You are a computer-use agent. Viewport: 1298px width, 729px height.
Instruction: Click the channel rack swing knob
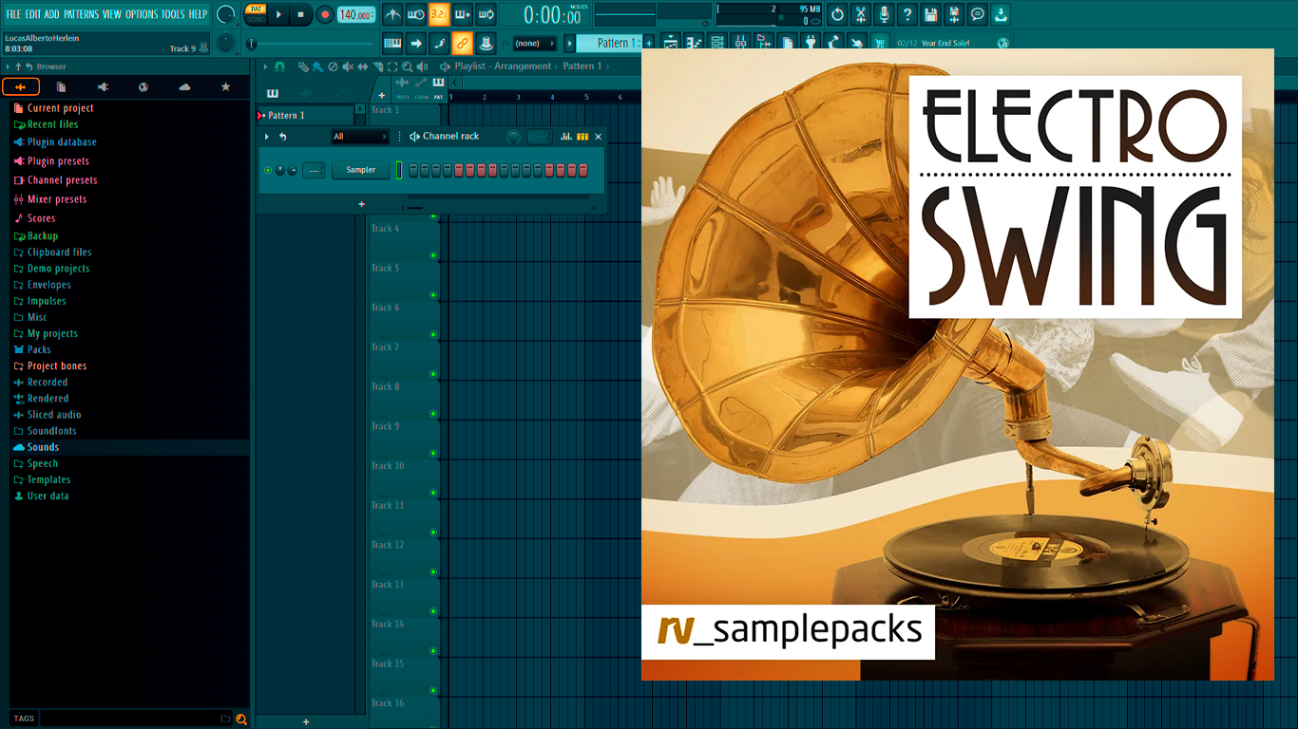[513, 137]
